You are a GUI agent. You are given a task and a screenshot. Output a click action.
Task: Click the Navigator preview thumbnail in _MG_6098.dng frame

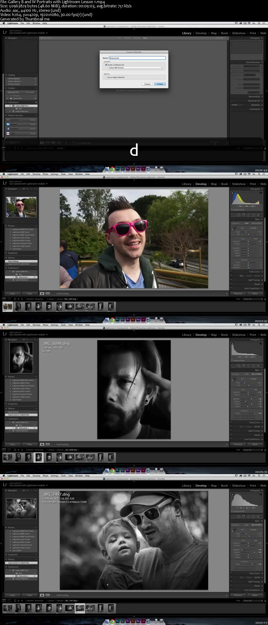point(21,358)
